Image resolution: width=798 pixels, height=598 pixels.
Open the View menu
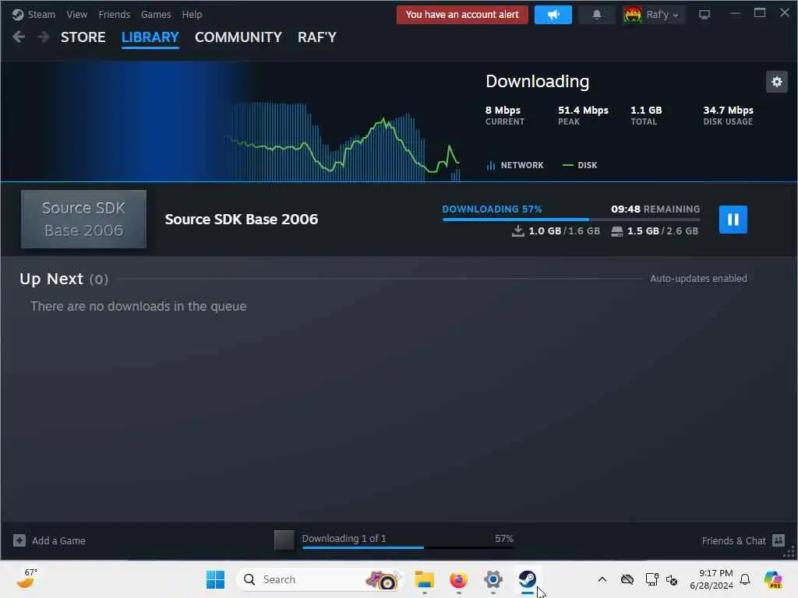click(x=77, y=14)
